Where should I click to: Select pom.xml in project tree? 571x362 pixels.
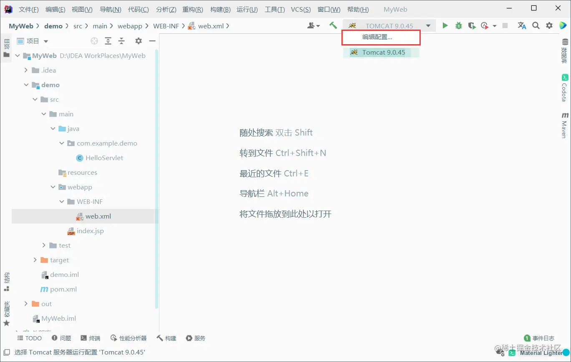click(58, 289)
